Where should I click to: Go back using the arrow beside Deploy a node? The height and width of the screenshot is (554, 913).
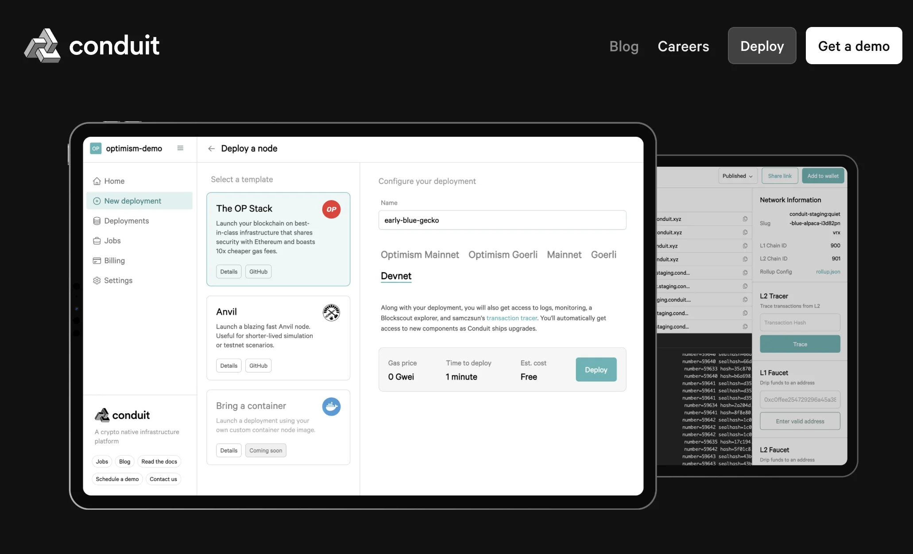point(212,149)
